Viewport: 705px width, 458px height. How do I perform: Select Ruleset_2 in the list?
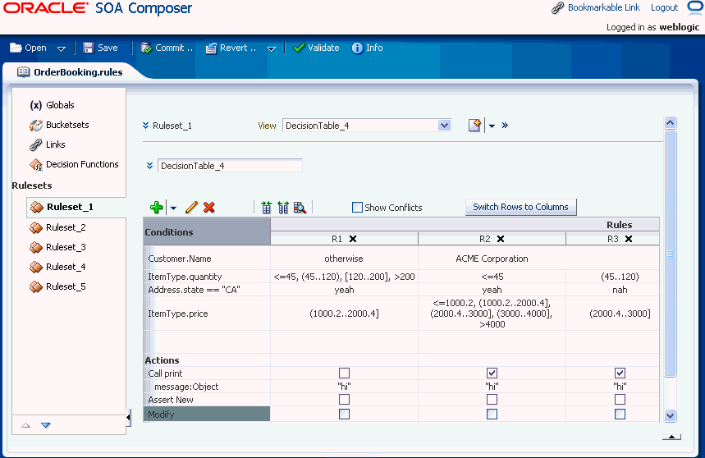(57, 227)
